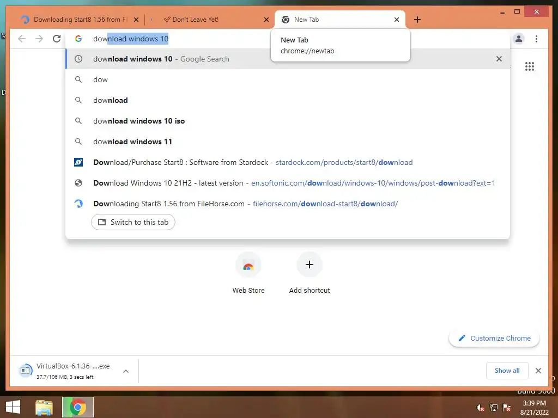Viewport: 558px width, 418px height.
Task: Click the Chrome taskbar icon
Action: pos(77,407)
